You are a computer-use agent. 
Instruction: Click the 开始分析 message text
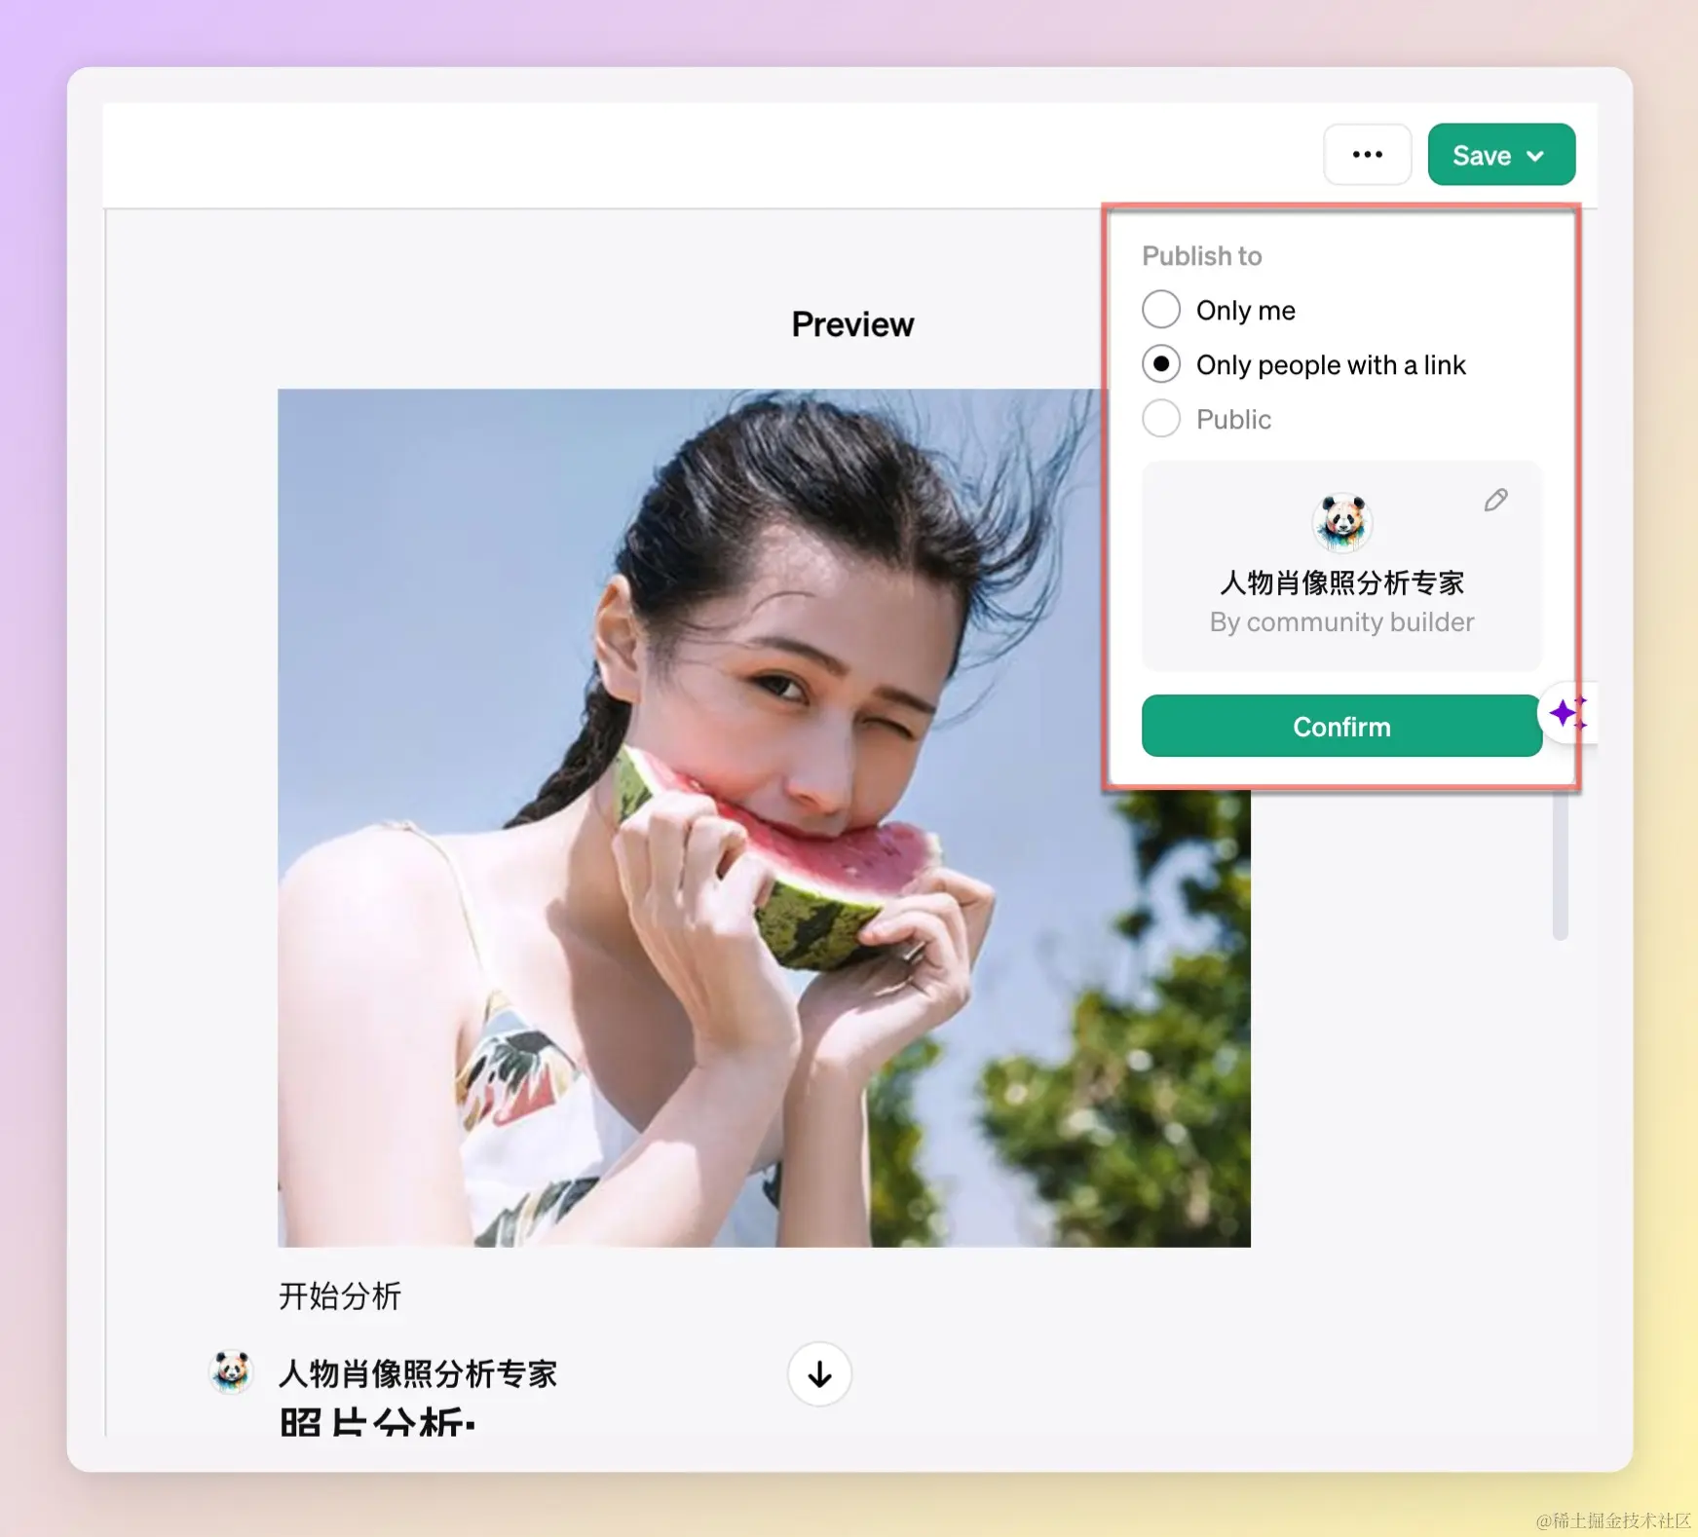[340, 1296]
